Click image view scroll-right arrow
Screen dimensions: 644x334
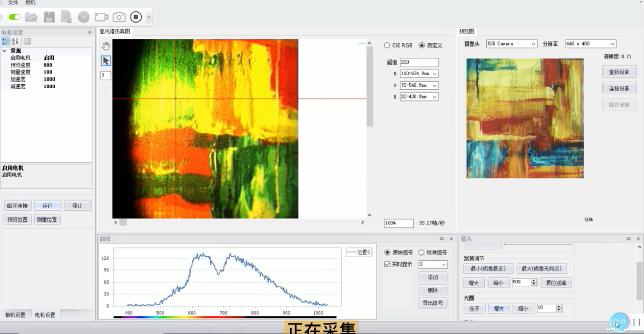[x=363, y=222]
